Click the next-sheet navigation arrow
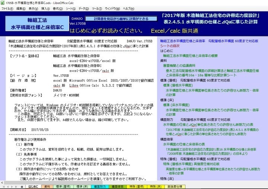Screen dimensions: 268x189 (12, 187)
